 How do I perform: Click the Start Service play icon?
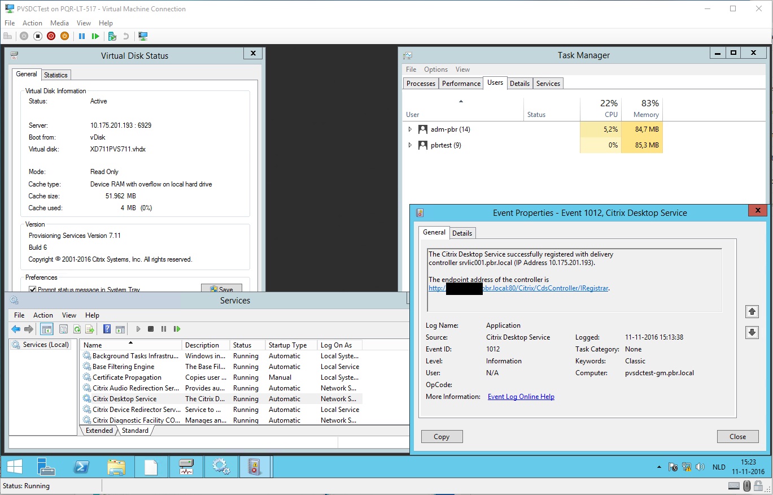click(x=138, y=329)
